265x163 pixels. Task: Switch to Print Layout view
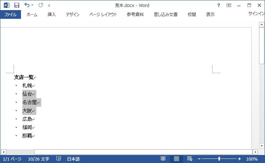click(177, 159)
